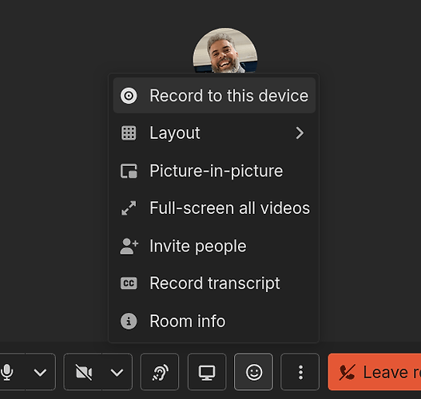Enable Picture-in-picture mode
Viewport: 421px width, 399px height.
pyautogui.click(x=214, y=171)
